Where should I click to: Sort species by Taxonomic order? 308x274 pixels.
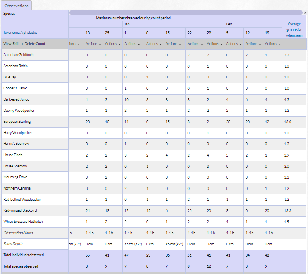coord(11,33)
